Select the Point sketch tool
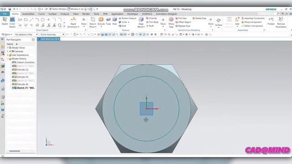 coord(48,20)
